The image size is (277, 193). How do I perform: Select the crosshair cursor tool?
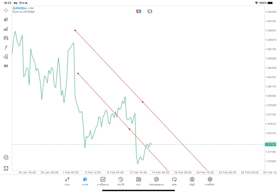[6, 10]
